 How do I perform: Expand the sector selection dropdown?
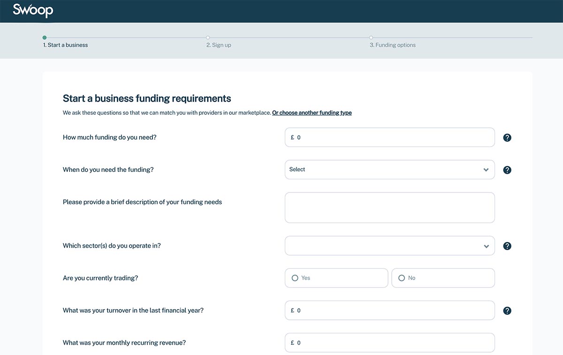[x=389, y=245]
